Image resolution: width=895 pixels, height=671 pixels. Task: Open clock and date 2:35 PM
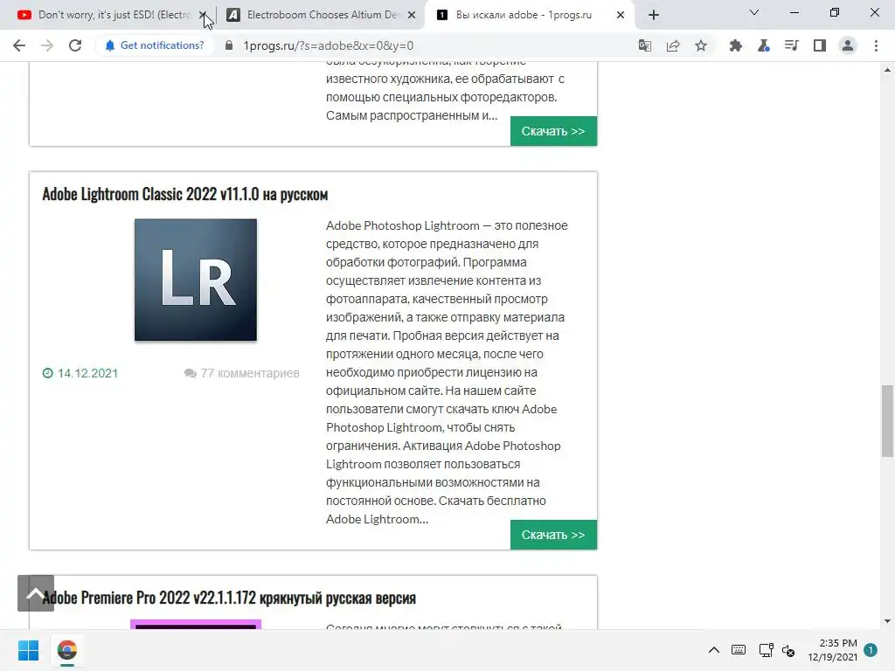[x=832, y=650]
